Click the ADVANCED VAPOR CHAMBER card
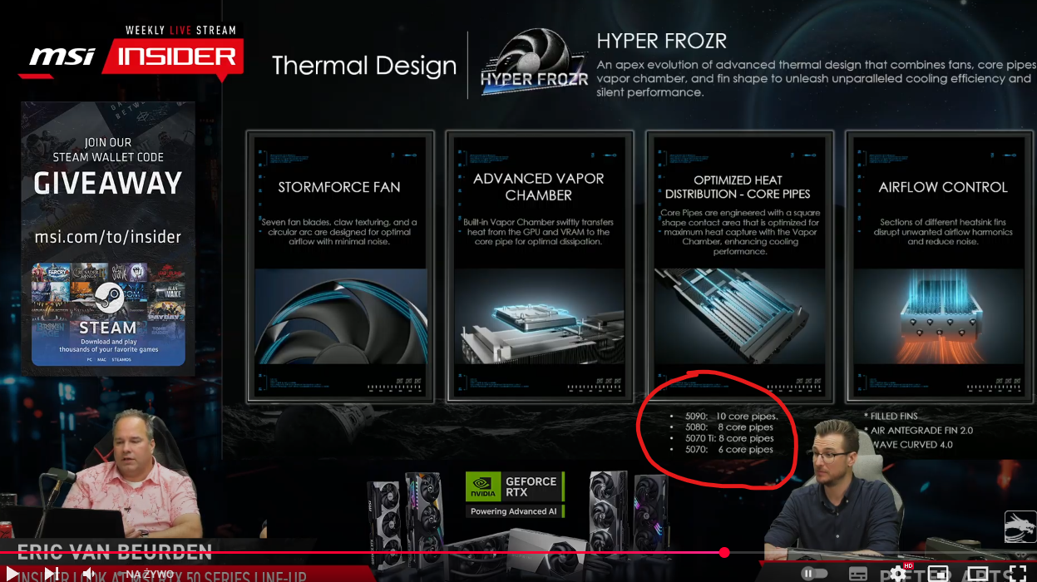1037x582 pixels. point(540,266)
